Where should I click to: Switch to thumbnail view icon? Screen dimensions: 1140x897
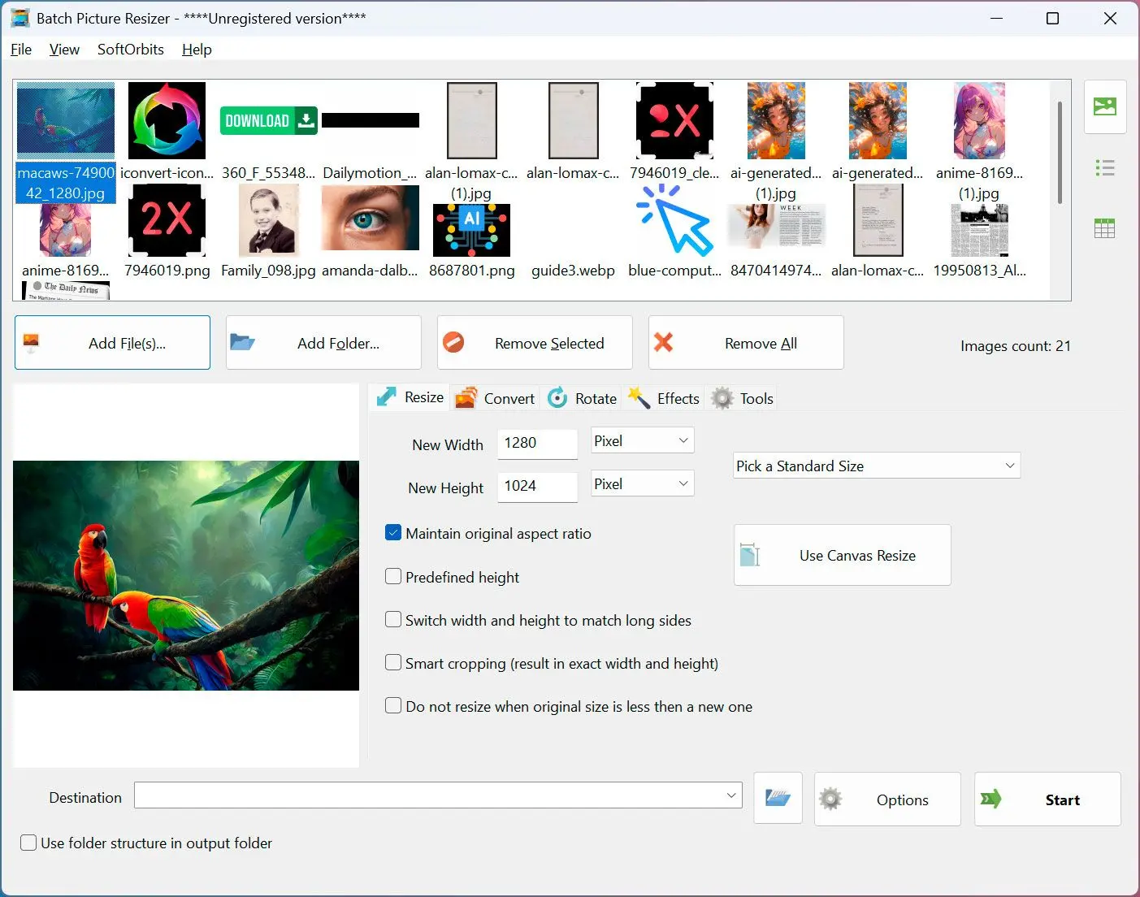(1104, 106)
